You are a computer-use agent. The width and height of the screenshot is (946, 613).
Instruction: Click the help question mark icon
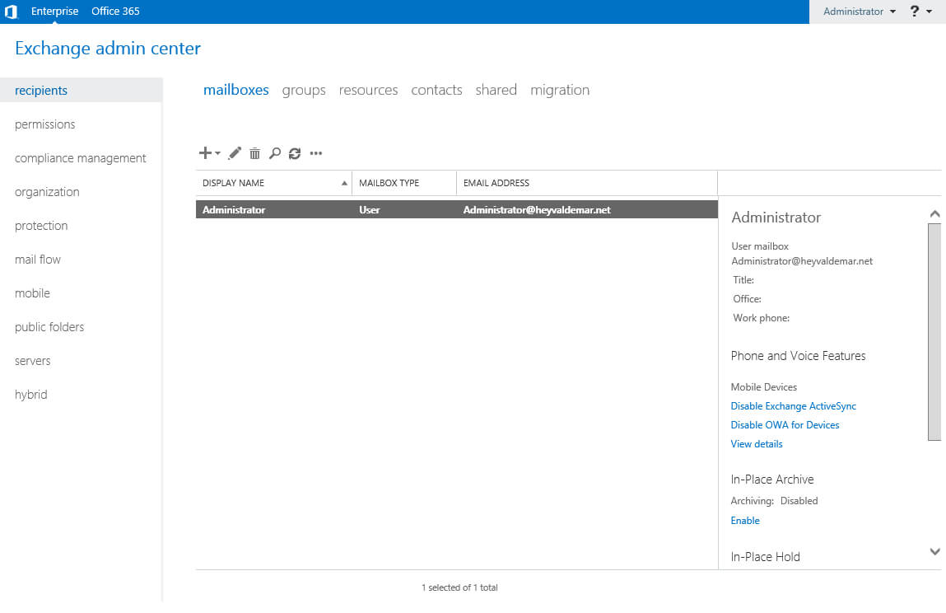coord(914,12)
